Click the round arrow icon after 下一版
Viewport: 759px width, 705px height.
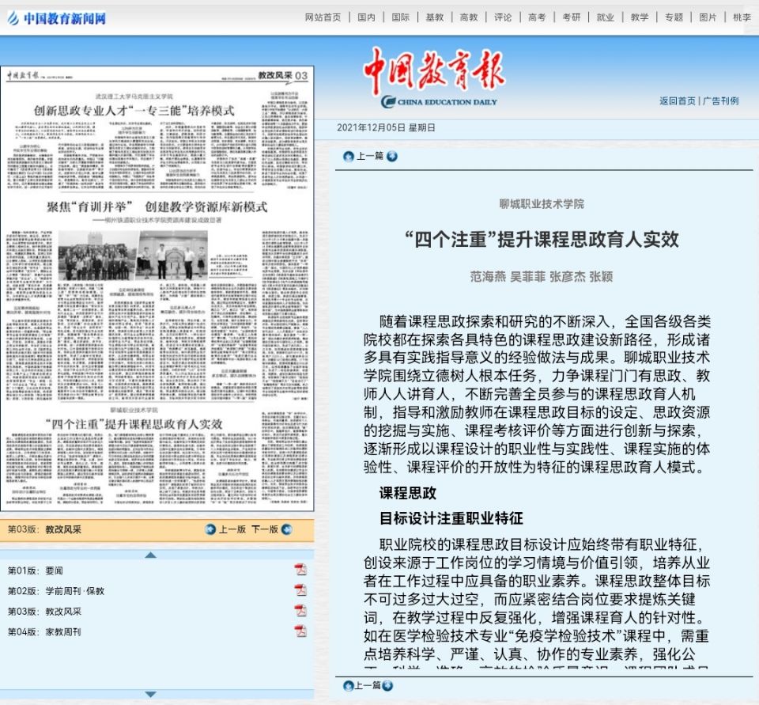click(x=286, y=529)
